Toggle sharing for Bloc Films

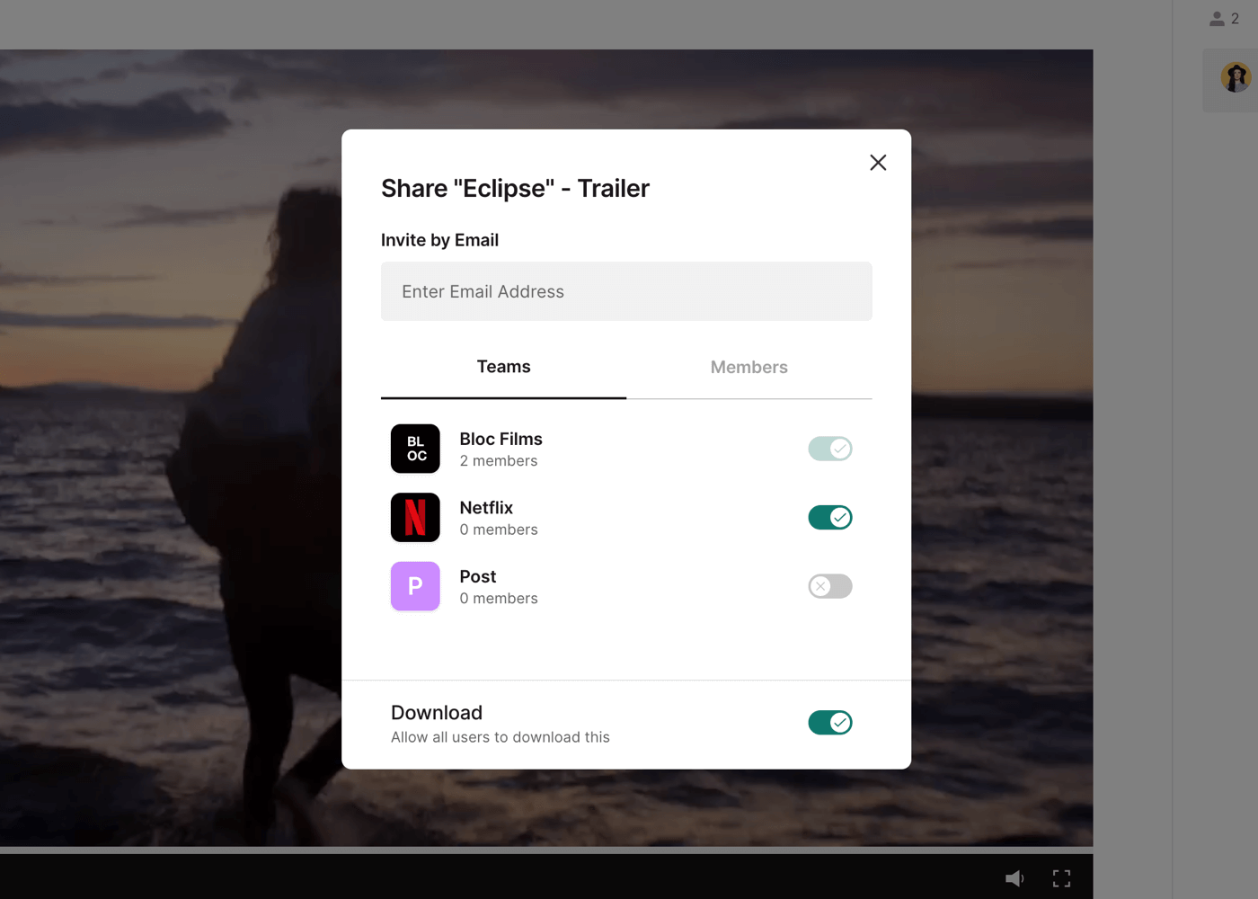(829, 449)
